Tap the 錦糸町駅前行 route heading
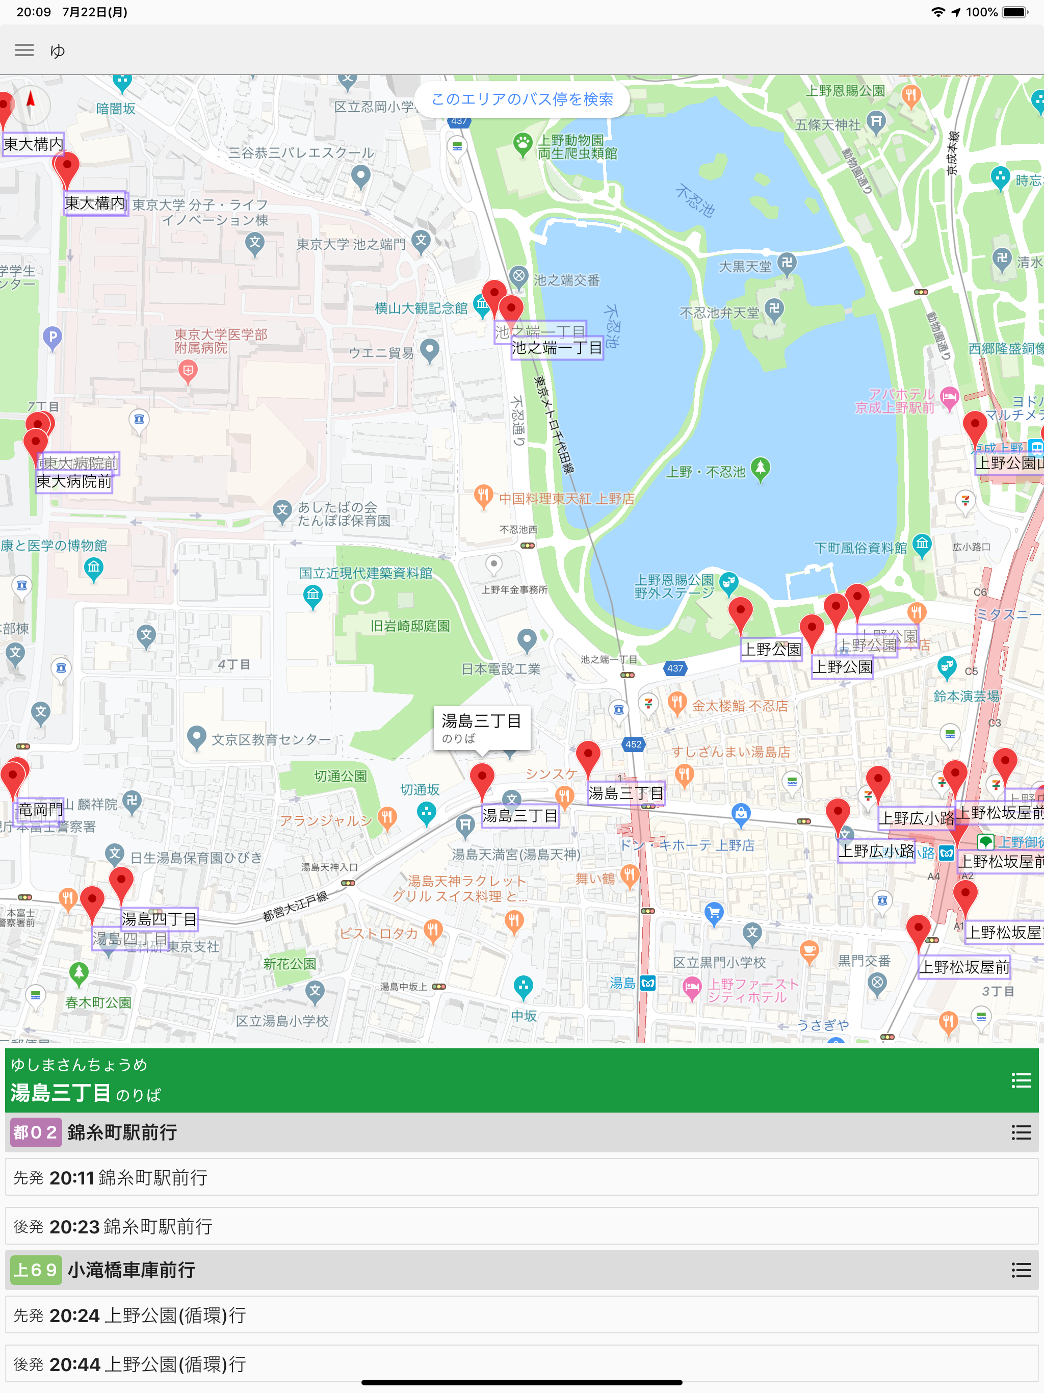1044x1393 pixels. [122, 1132]
